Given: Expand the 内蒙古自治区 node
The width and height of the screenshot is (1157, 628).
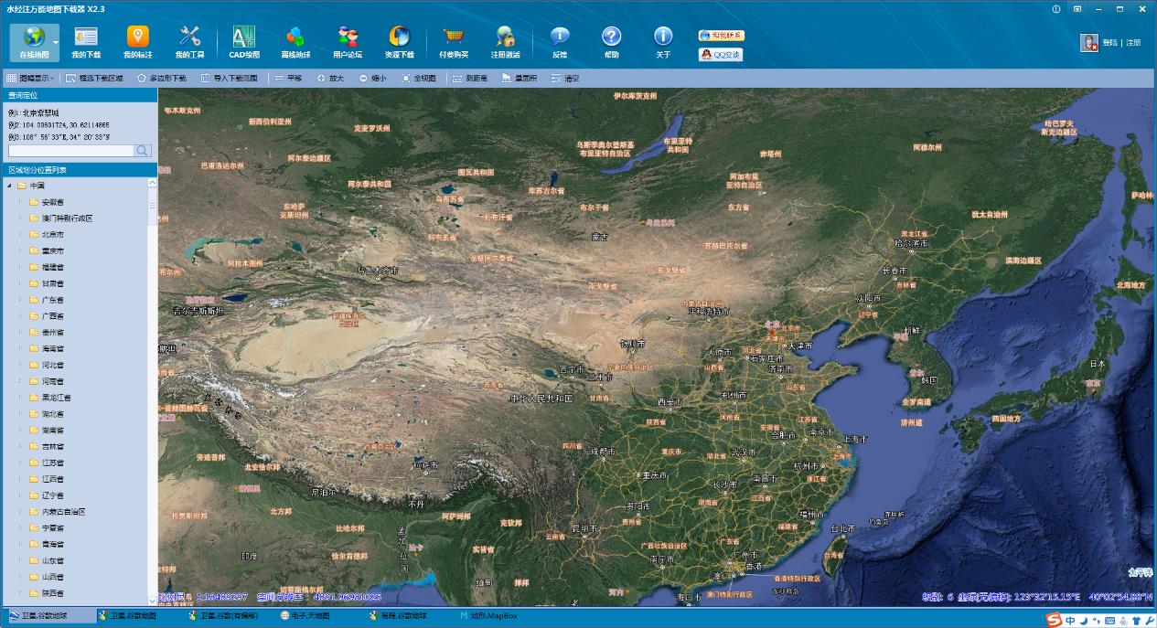Looking at the screenshot, I should [22, 511].
